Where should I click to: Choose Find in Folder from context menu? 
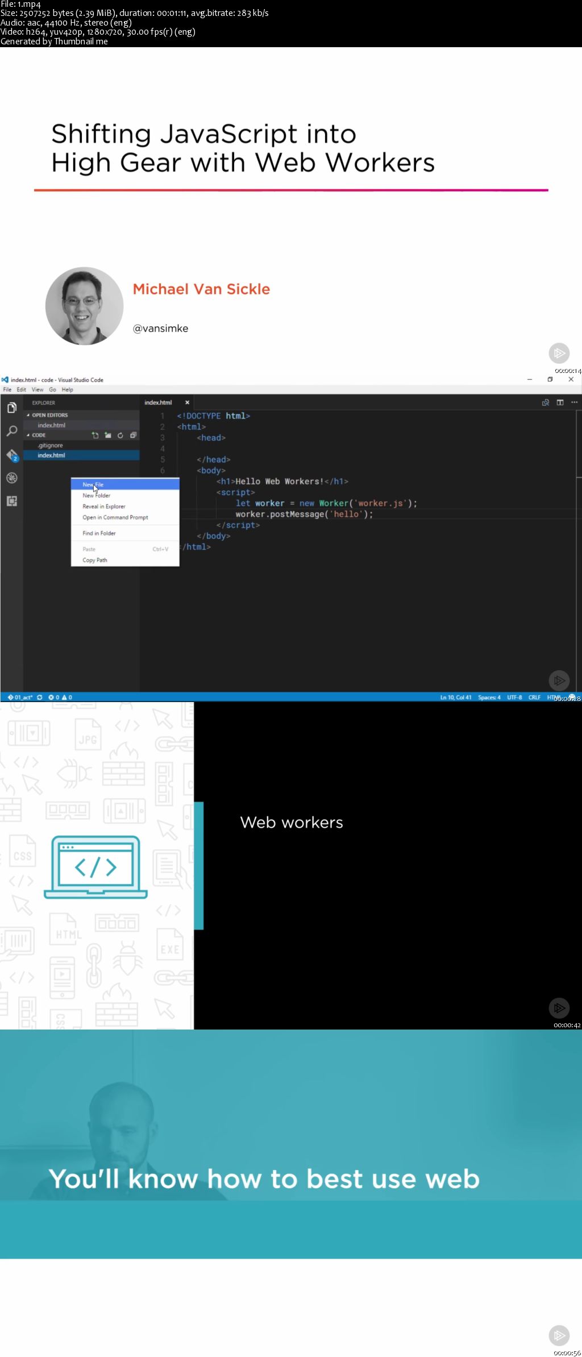tap(125, 533)
